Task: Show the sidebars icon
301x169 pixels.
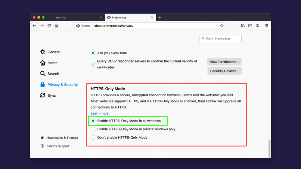Action: pyautogui.click(x=250, y=26)
